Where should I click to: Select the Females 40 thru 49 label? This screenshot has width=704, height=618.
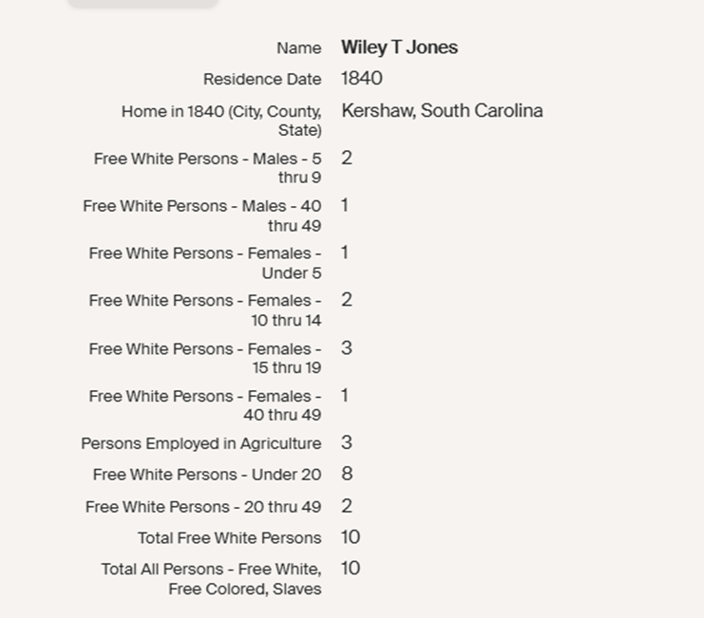click(x=204, y=405)
